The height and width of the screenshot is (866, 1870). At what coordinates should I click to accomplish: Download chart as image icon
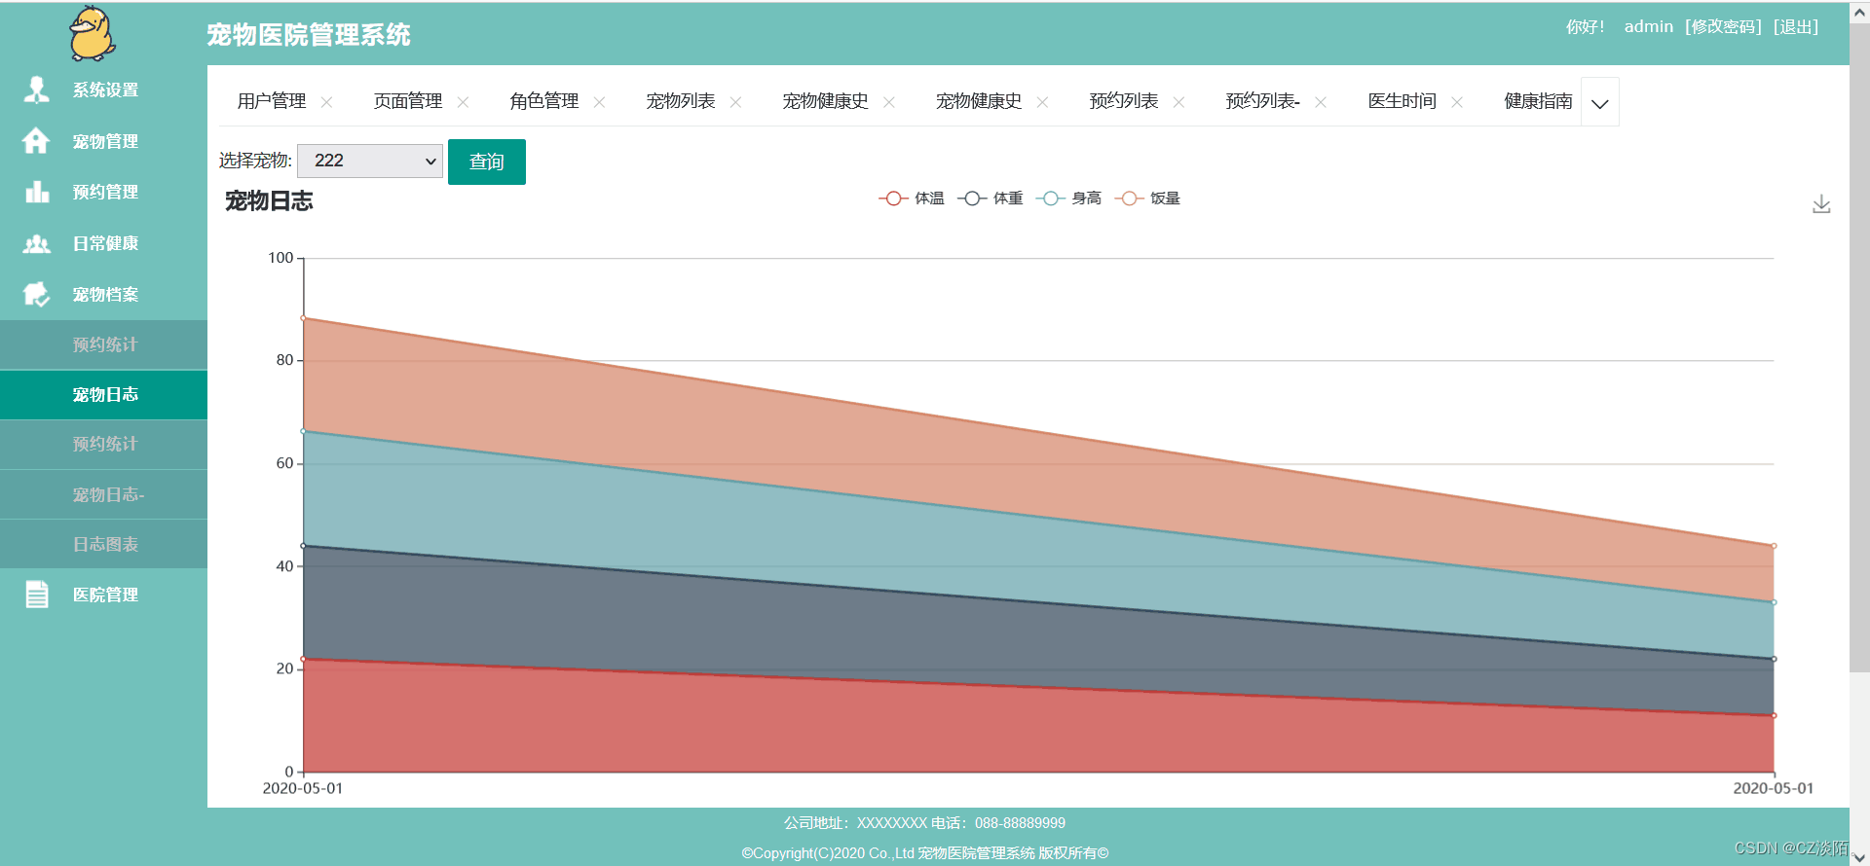coord(1821,204)
